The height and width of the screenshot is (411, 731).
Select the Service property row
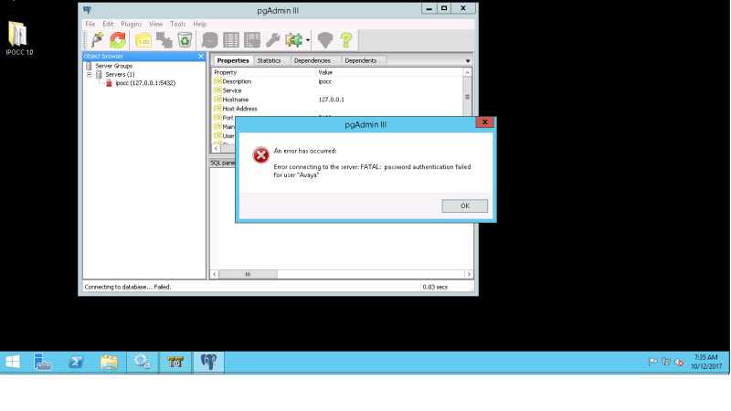point(338,90)
